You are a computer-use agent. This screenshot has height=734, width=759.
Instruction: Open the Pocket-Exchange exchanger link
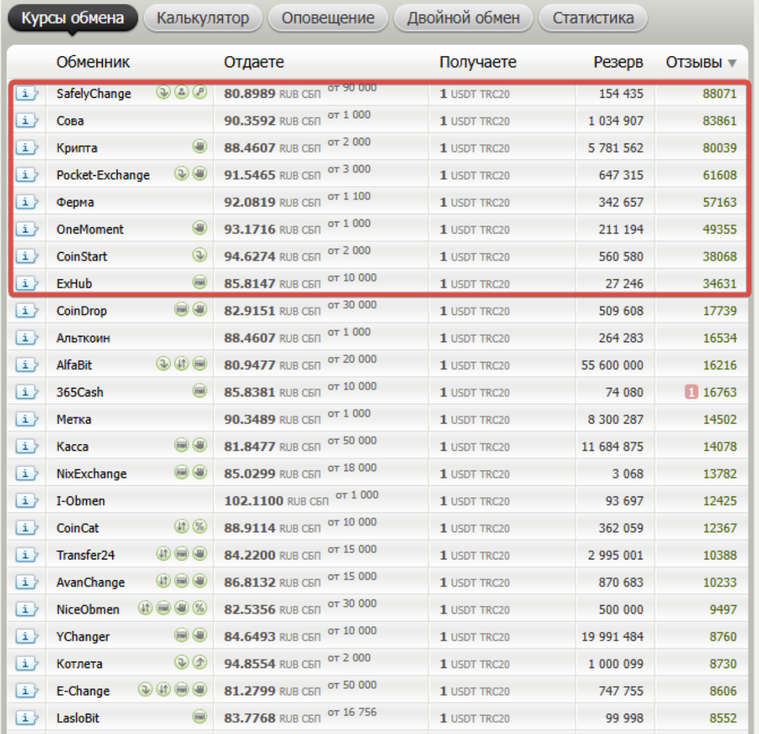pos(103,175)
